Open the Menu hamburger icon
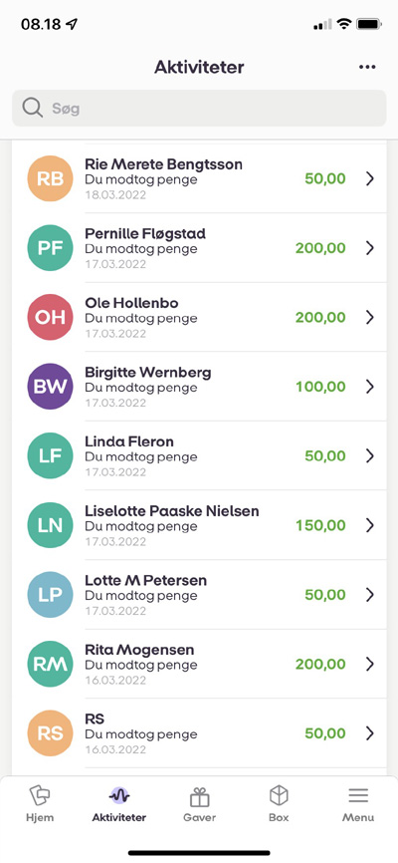This screenshot has height=863, width=398. (x=358, y=796)
